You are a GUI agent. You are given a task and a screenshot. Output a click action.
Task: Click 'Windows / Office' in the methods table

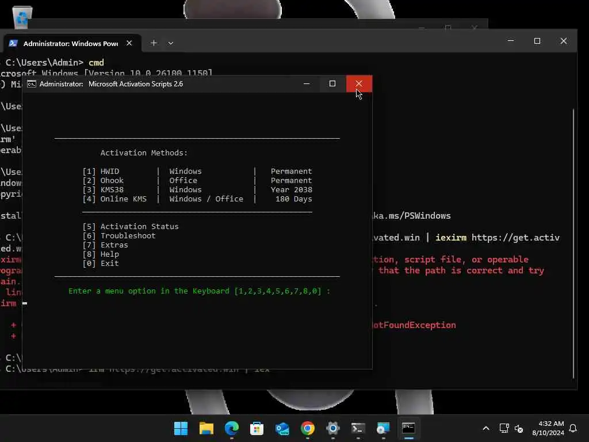(x=206, y=199)
